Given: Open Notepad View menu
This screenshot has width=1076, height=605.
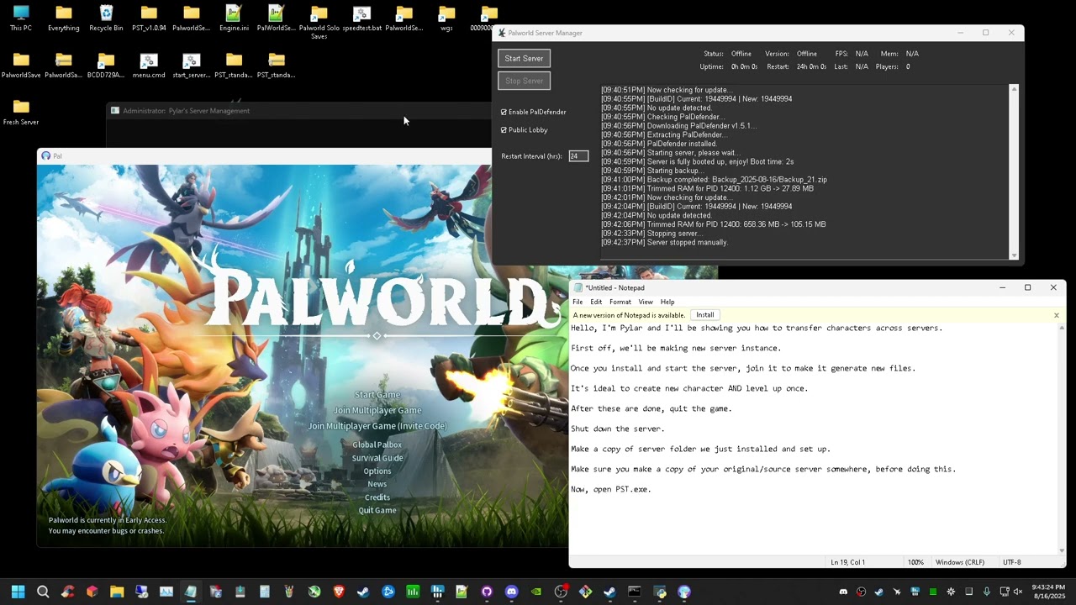Looking at the screenshot, I should pos(646,302).
